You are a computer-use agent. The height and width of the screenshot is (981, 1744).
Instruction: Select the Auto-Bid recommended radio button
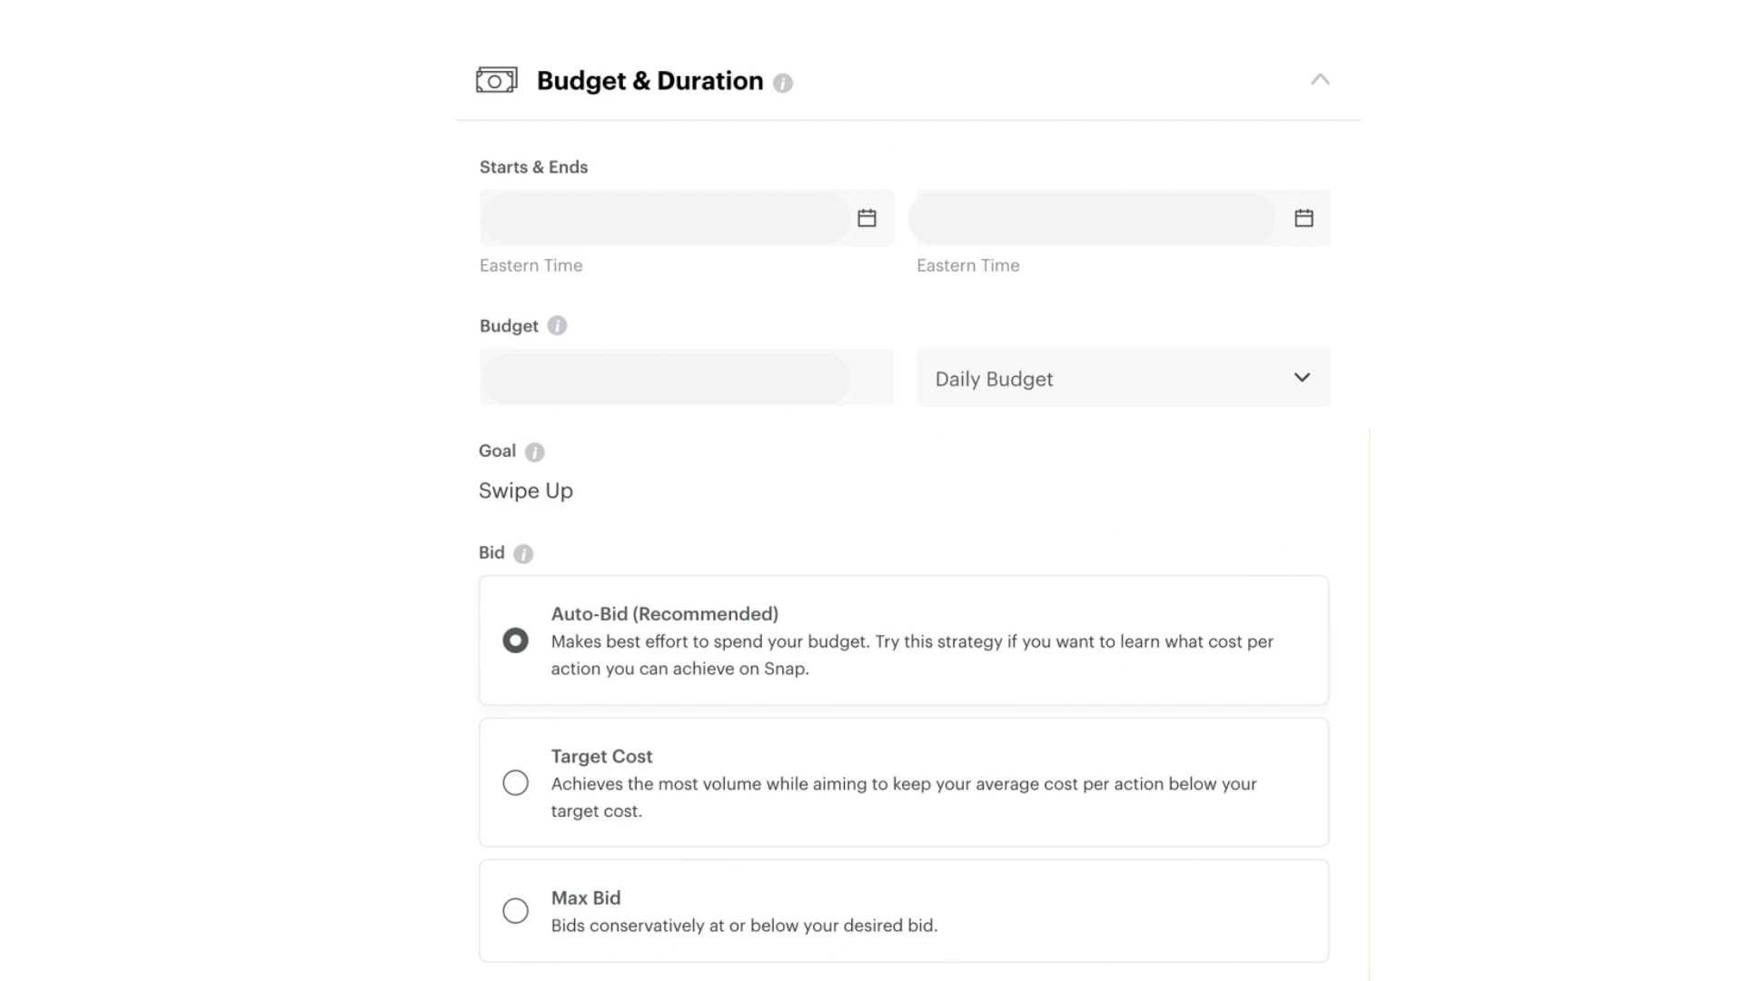tap(516, 640)
